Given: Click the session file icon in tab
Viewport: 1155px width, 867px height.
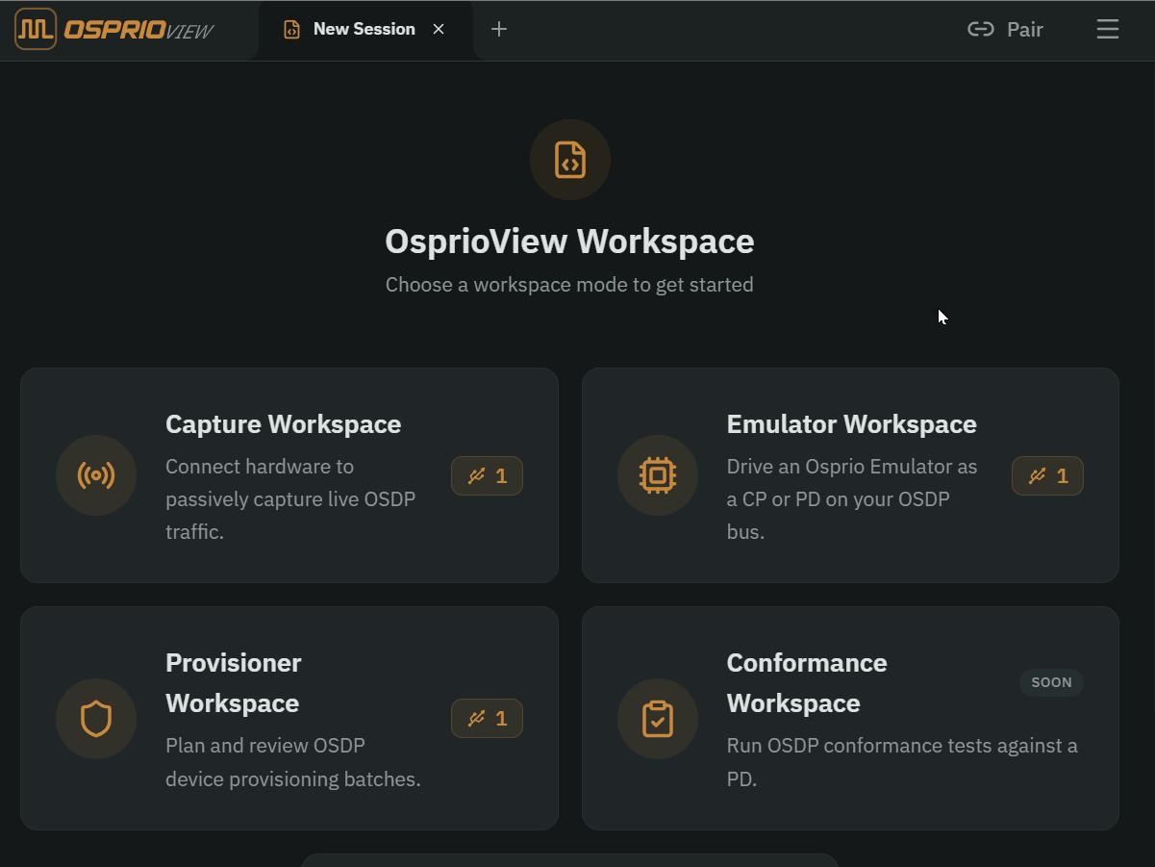Looking at the screenshot, I should pos(291,30).
